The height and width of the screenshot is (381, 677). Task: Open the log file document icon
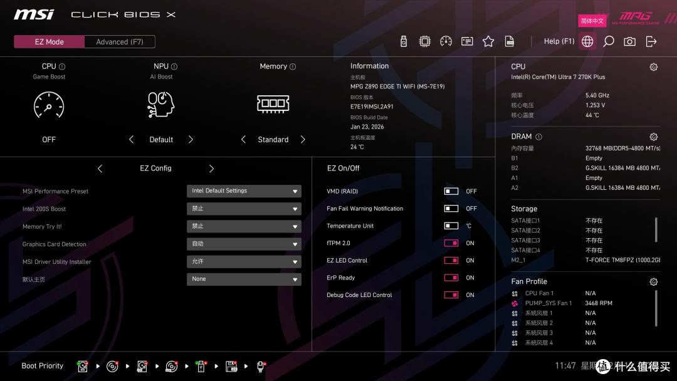tap(510, 41)
